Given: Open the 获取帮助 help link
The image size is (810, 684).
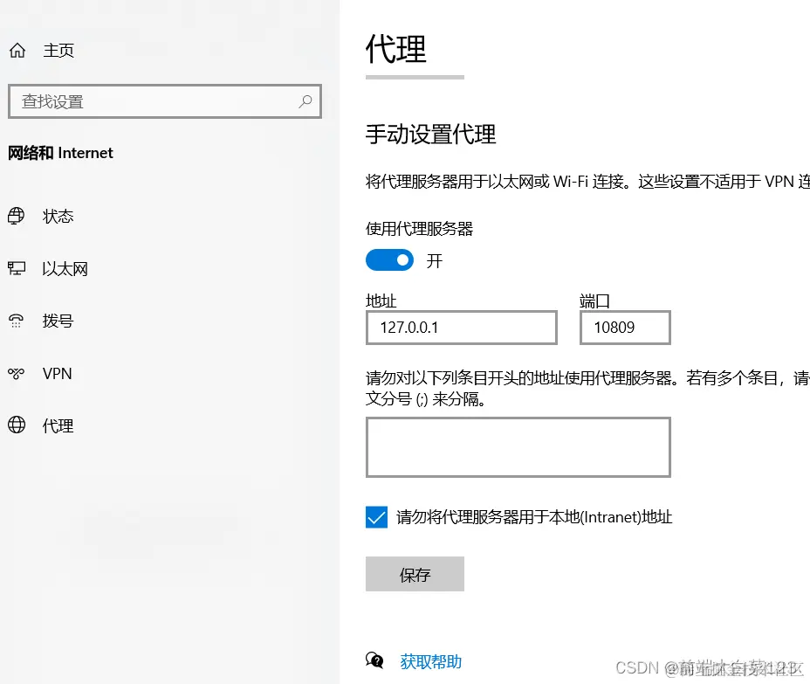Looking at the screenshot, I should pos(431,661).
